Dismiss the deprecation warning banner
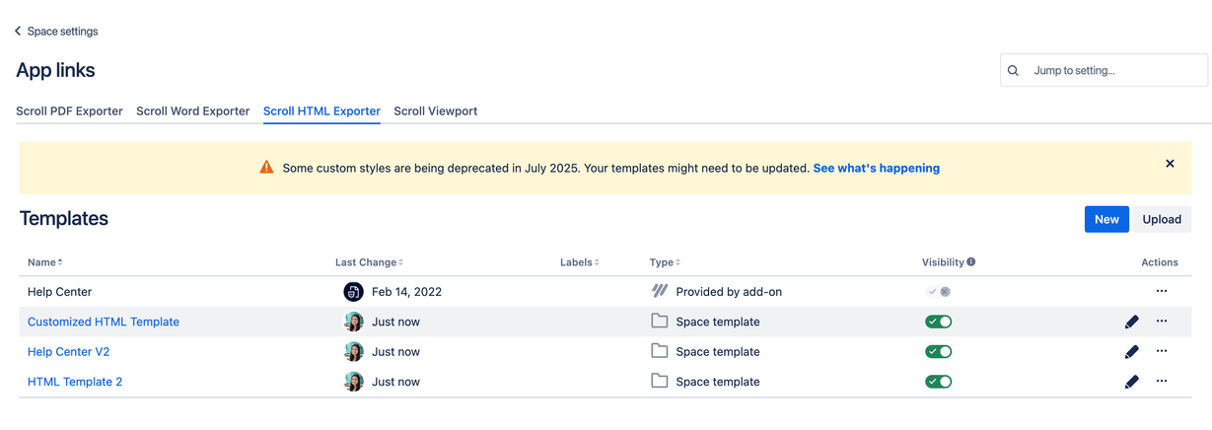 tap(1170, 164)
